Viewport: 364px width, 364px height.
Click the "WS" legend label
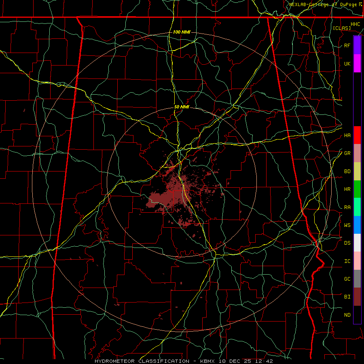[x=347, y=225]
